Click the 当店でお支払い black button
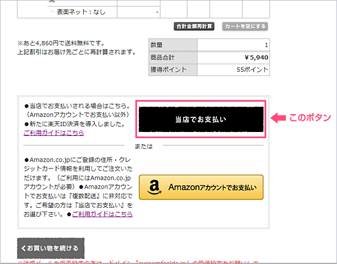Screen dimensions: 337x264 click(201, 119)
